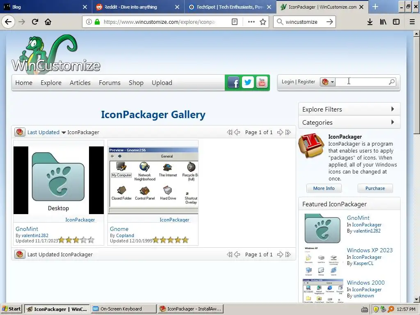Open the Firefox hamburger menu
Image resolution: width=420 pixels, height=315 pixels.
412,22
